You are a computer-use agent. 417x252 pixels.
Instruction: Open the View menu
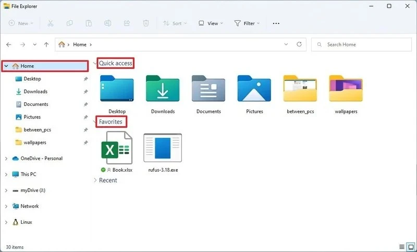point(210,23)
